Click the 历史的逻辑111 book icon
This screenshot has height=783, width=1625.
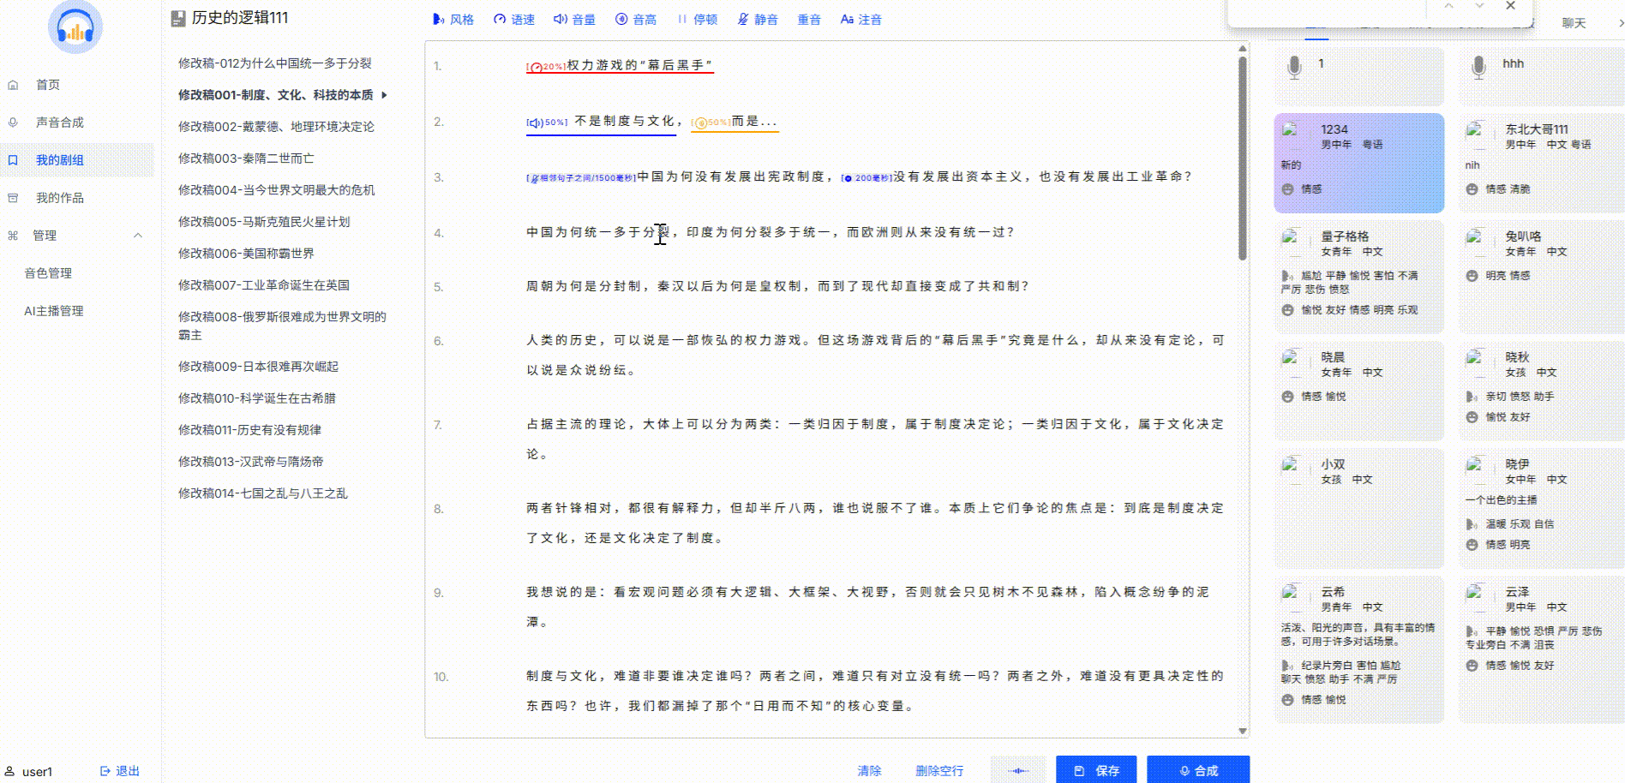[178, 18]
